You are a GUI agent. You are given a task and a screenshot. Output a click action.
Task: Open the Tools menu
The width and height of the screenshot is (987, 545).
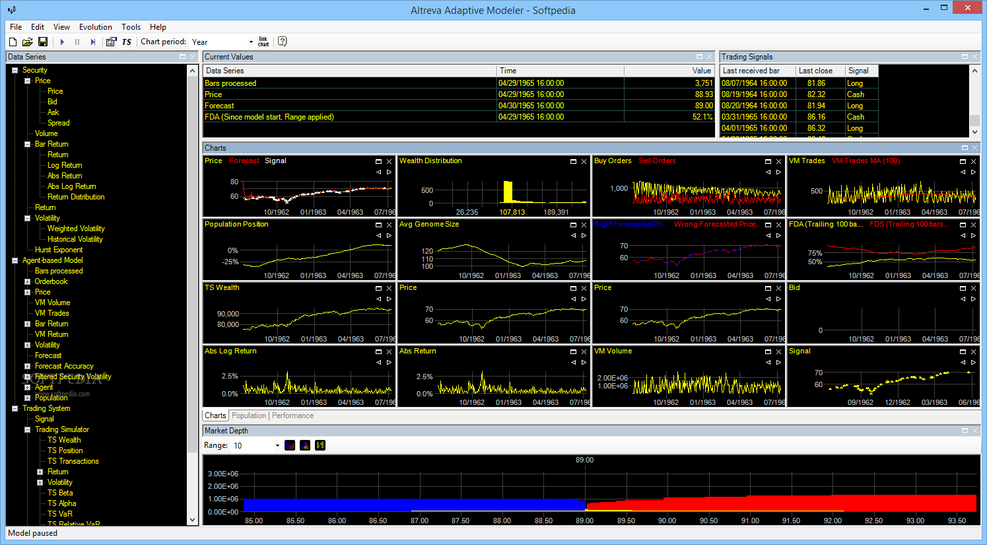pyautogui.click(x=131, y=27)
